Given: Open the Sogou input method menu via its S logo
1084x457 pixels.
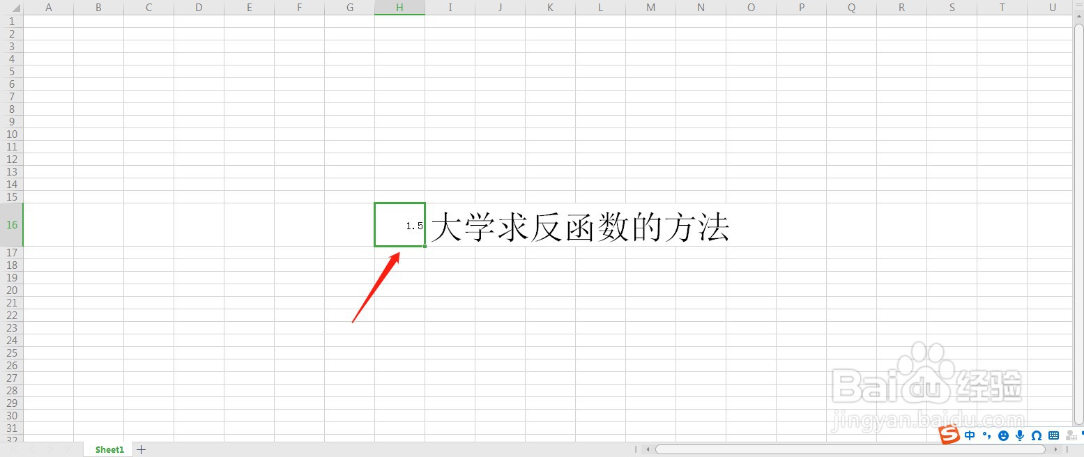Looking at the screenshot, I should [x=949, y=435].
